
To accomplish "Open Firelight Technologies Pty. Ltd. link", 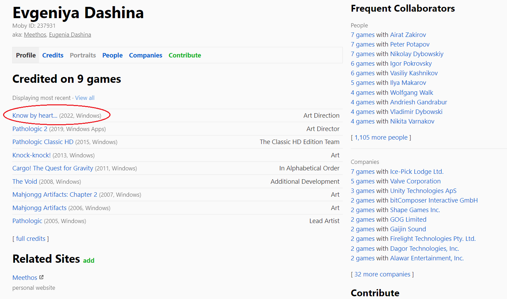I will (x=433, y=239).
